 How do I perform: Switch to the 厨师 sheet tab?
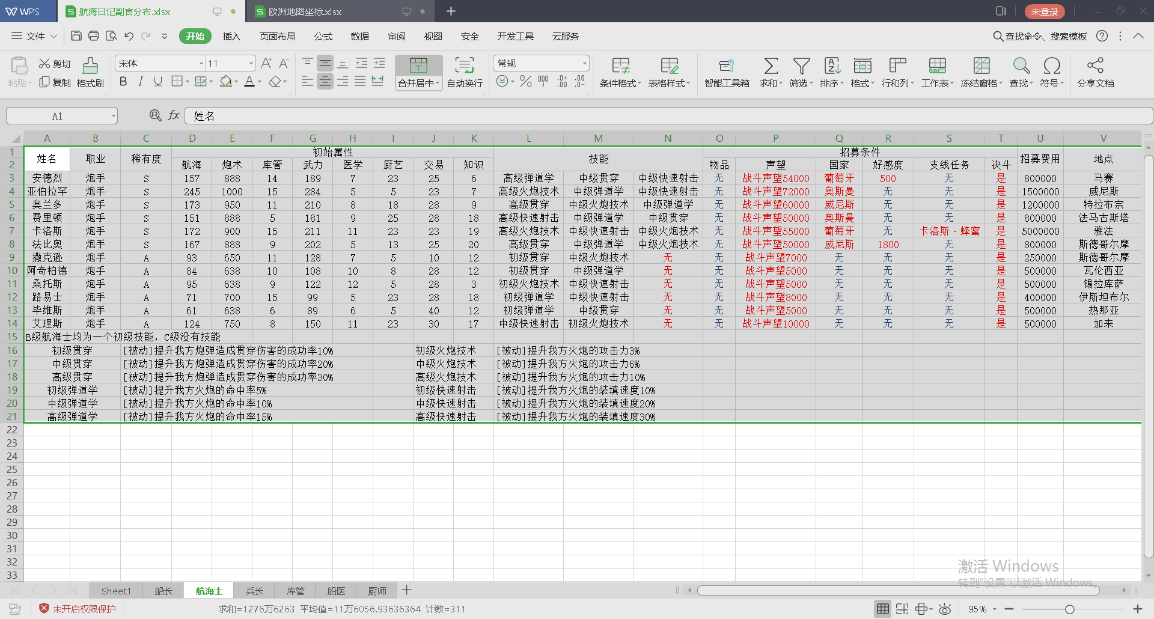377,591
